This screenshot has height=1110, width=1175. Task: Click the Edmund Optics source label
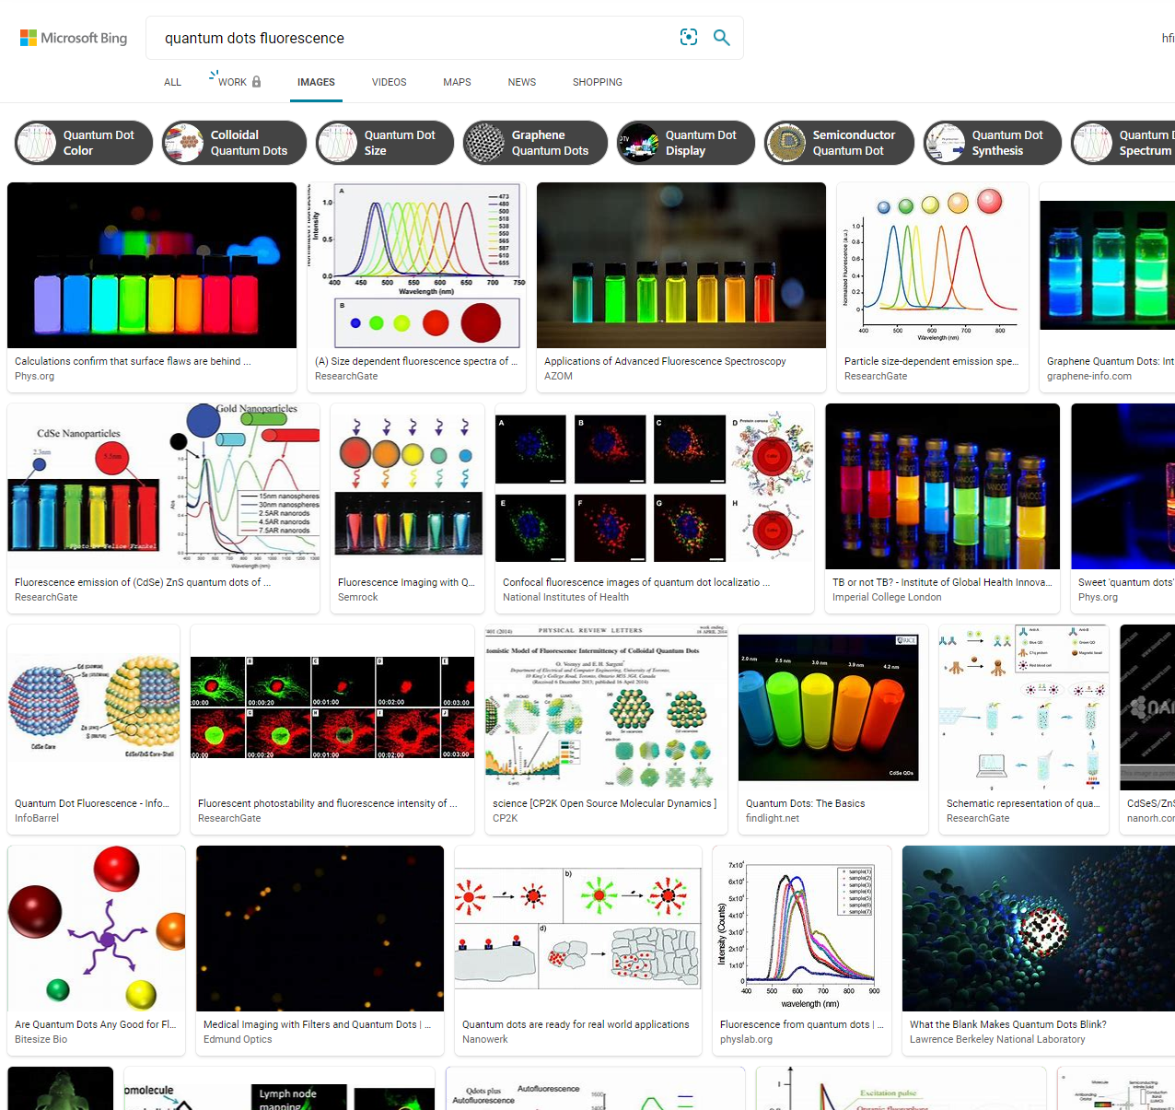(x=238, y=1039)
